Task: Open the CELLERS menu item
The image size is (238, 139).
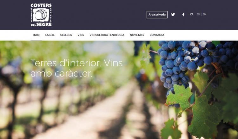Action: tap(66, 35)
